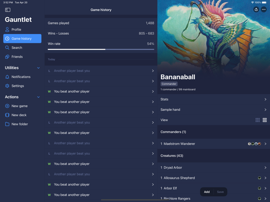
Task: Collapse the Actions section chevron
Action: tap(39, 97)
